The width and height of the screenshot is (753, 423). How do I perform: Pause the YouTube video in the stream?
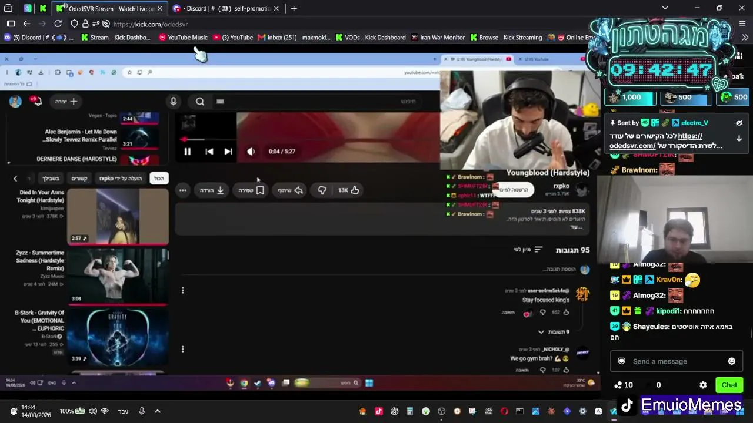click(187, 152)
